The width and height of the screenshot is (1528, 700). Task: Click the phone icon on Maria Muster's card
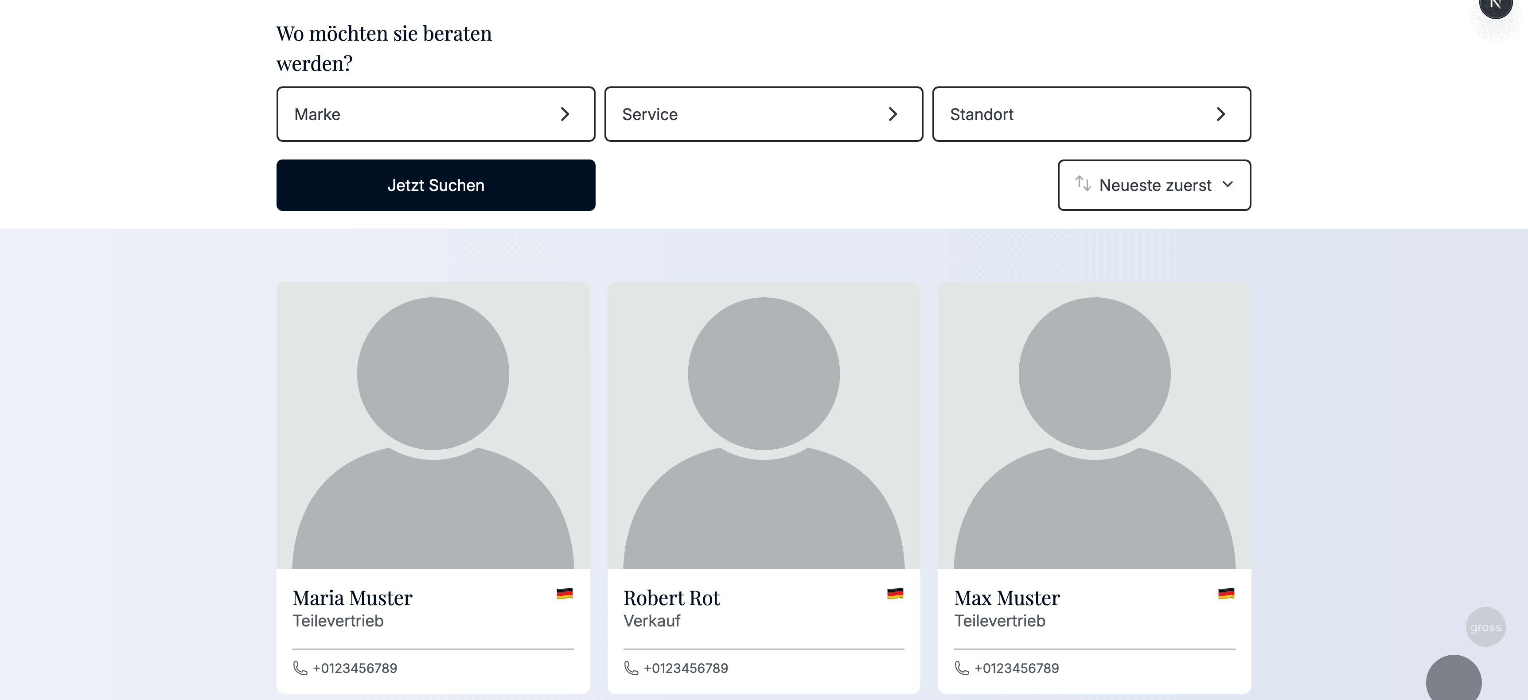(300, 668)
